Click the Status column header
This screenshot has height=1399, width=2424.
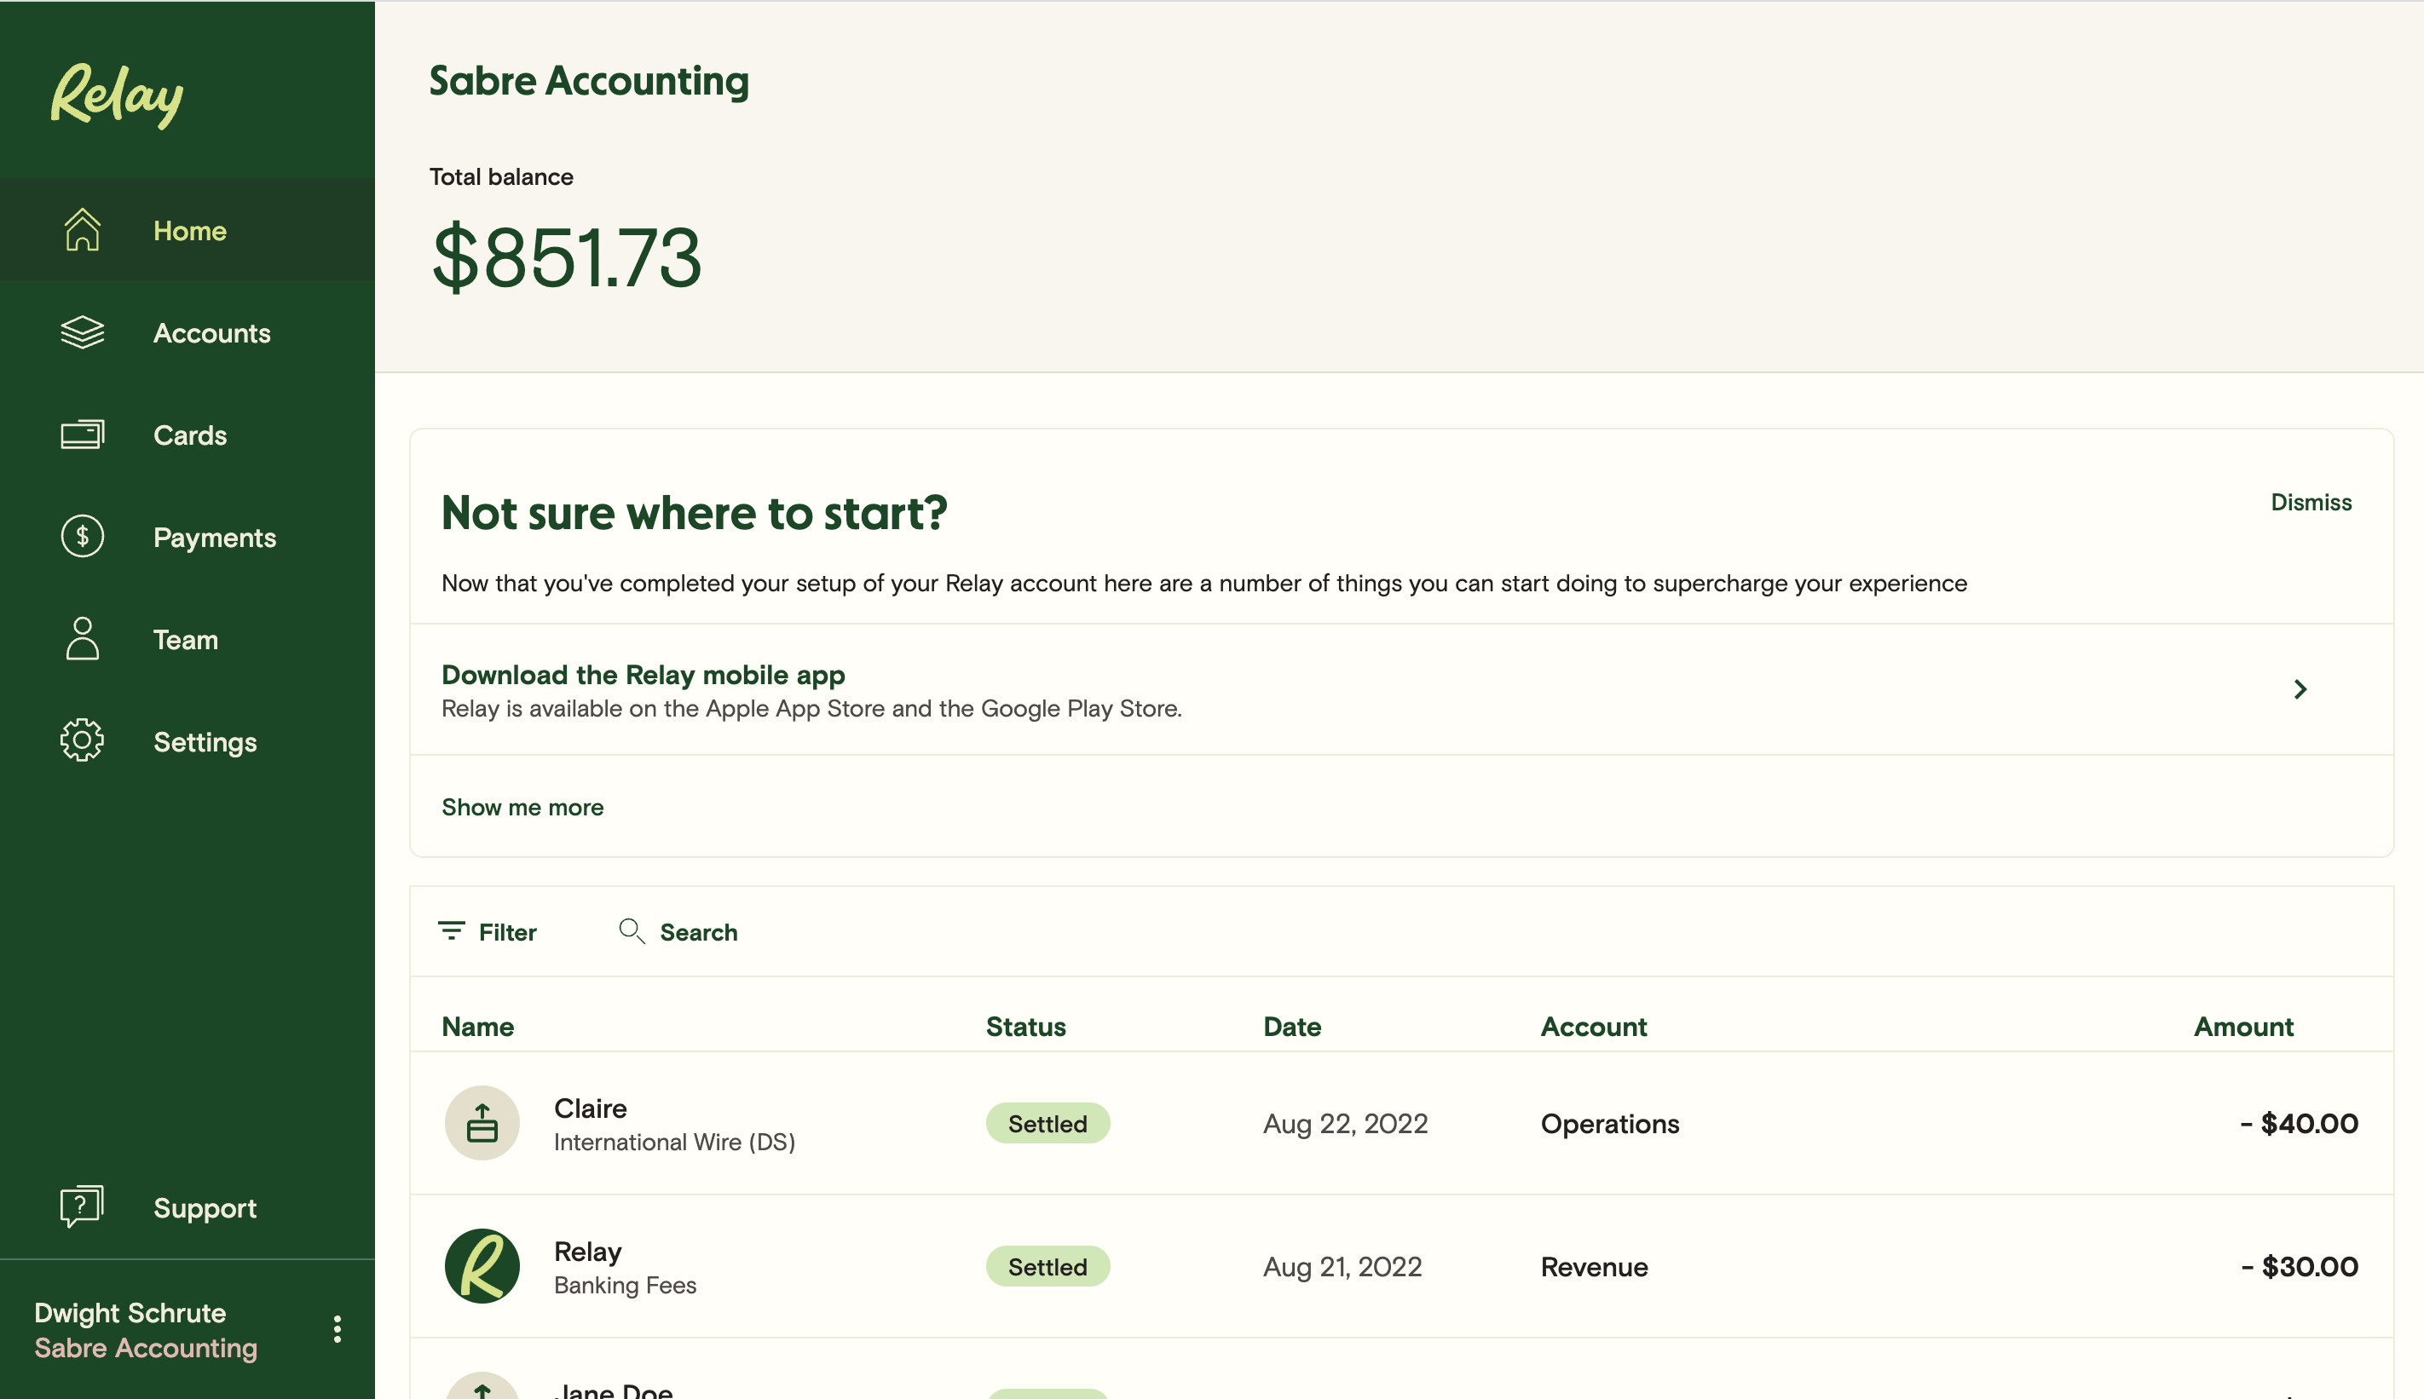tap(1025, 1026)
